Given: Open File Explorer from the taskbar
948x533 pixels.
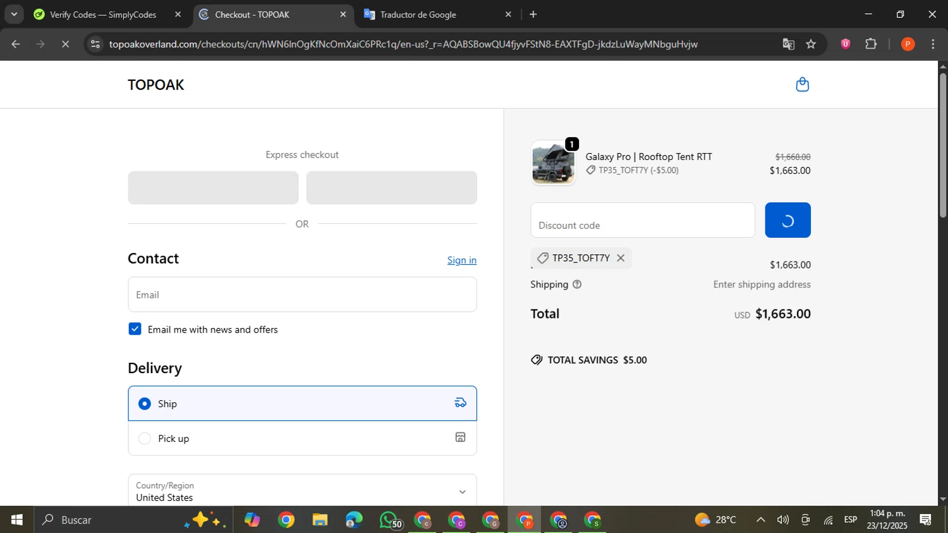Looking at the screenshot, I should tap(320, 520).
